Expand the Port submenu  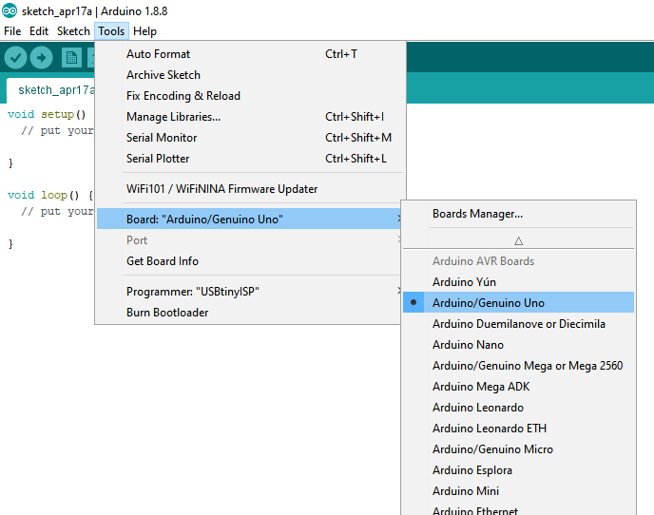(249, 239)
